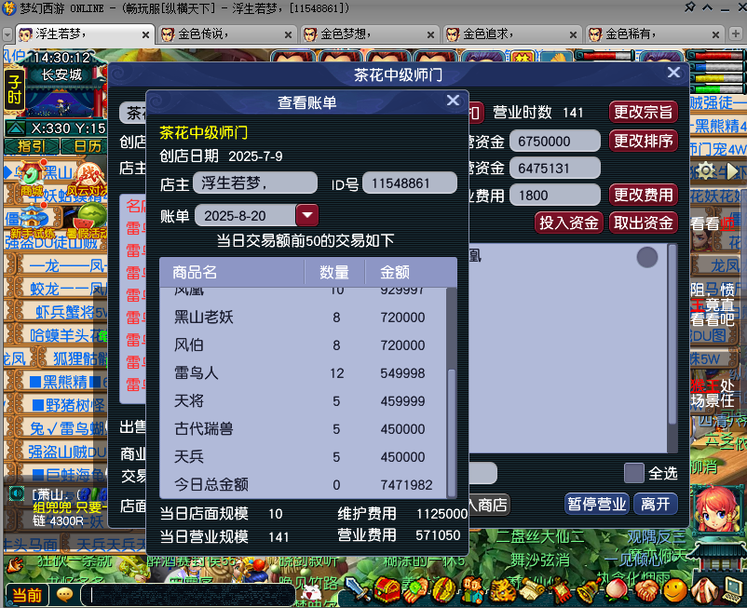Open the 日历 calendar button
Viewport: 747px width, 608px height.
coord(87,146)
